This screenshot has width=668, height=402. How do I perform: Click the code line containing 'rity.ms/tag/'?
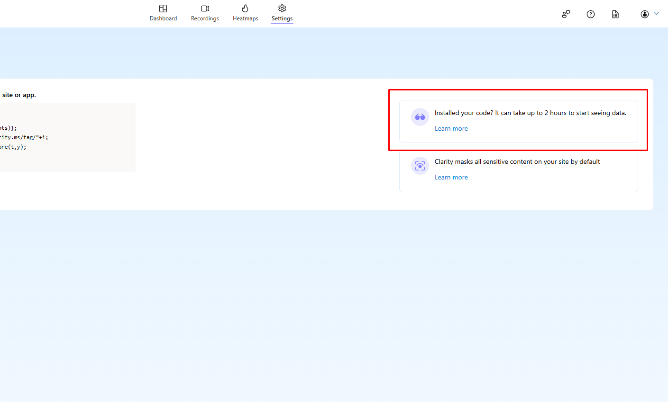(x=24, y=137)
